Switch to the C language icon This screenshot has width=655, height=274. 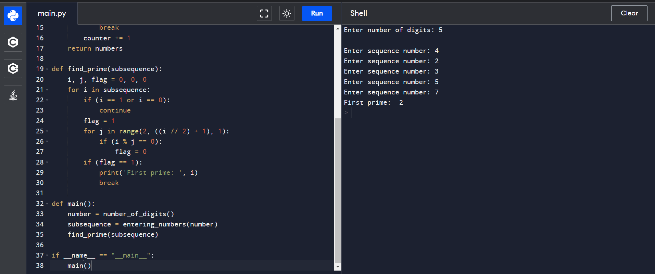[13, 42]
